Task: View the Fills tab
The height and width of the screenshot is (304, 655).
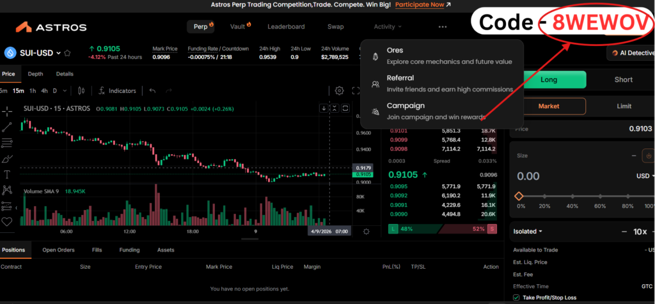Action: pos(97,250)
